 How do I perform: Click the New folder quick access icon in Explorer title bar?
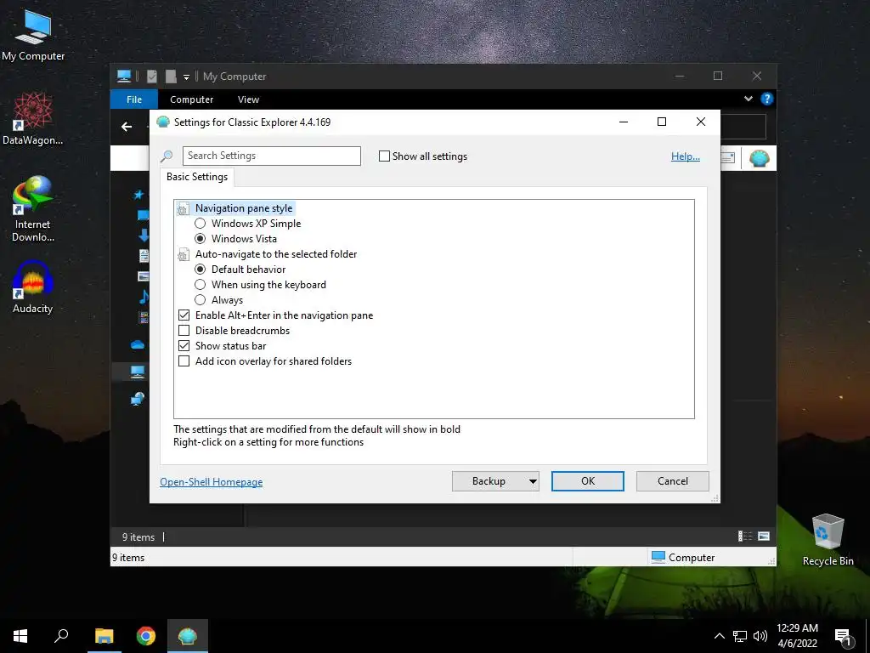171,76
